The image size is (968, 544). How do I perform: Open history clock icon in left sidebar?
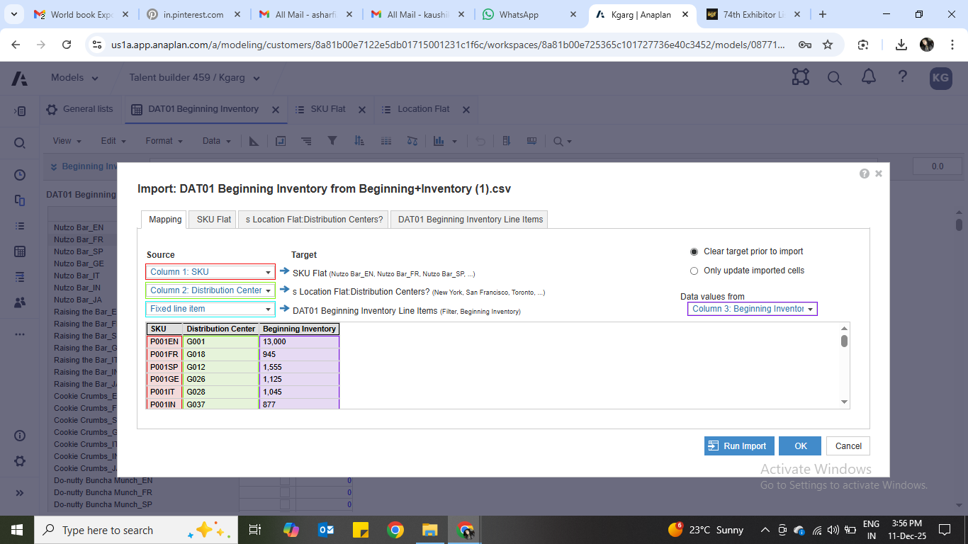[20, 175]
